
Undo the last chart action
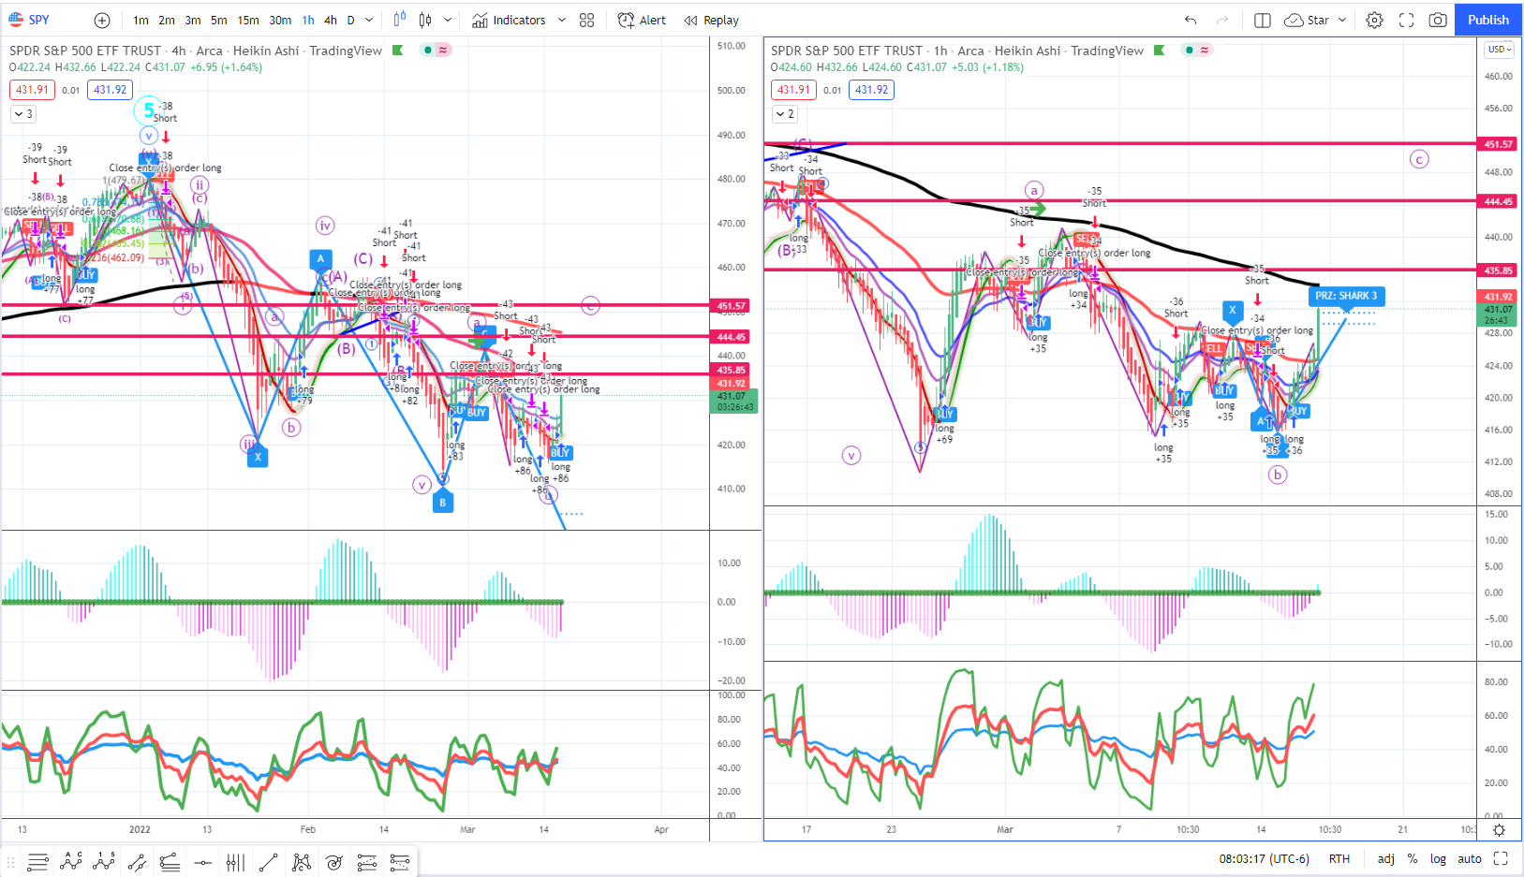1191,20
